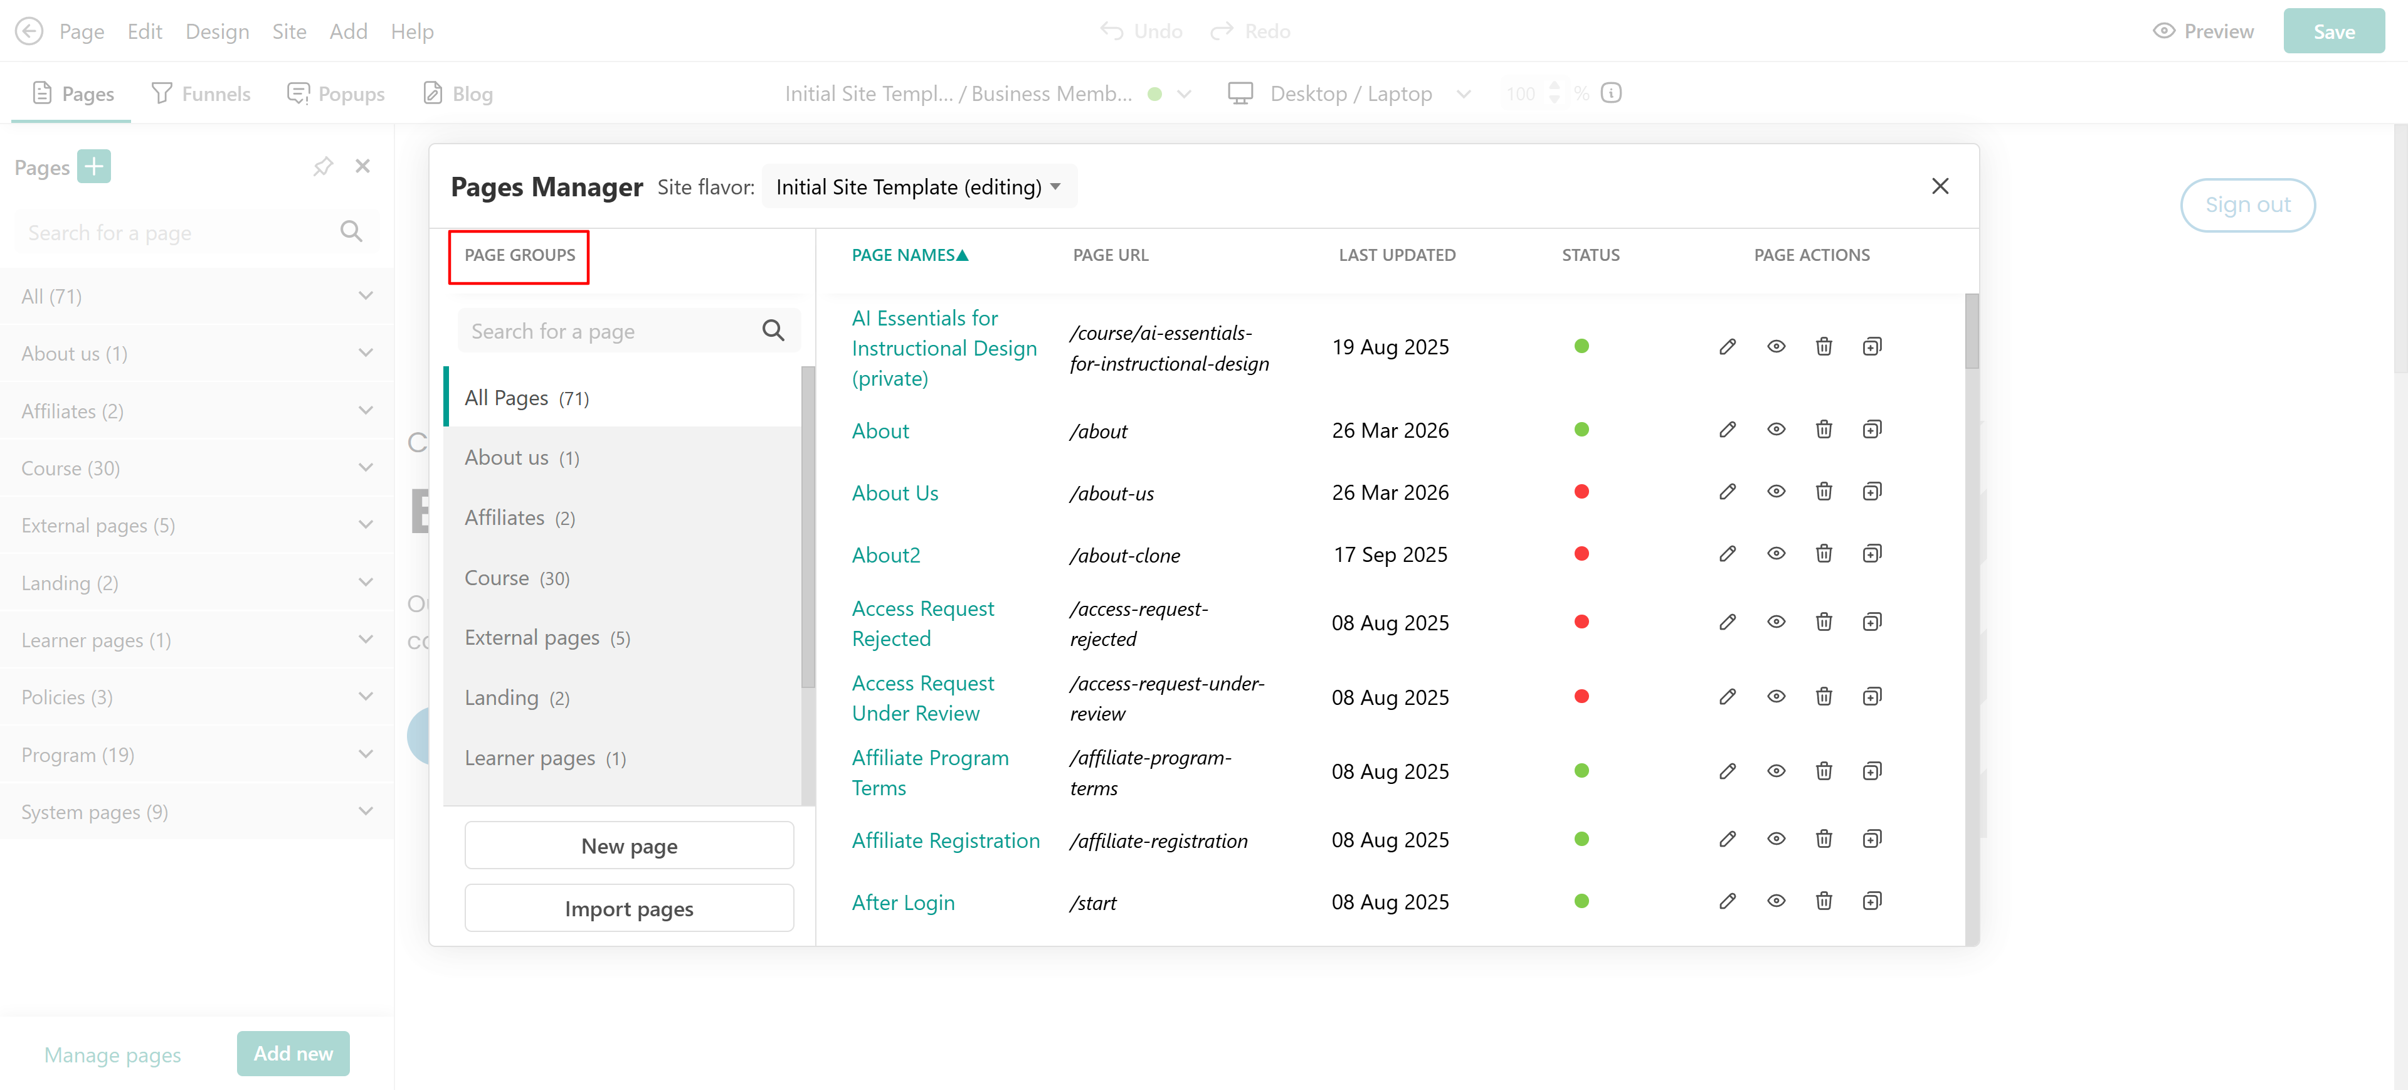This screenshot has width=2408, height=1090.
Task: Click the clone icon for About Us row
Action: [1871, 492]
